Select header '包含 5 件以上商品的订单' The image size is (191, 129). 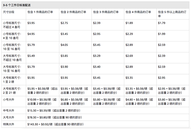pos(172,14)
